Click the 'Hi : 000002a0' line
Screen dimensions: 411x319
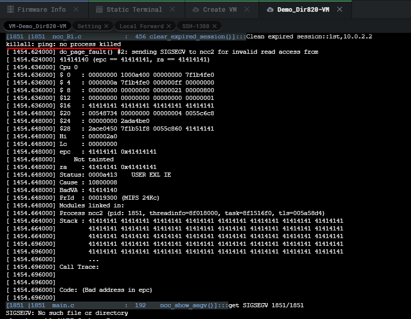click(x=62, y=136)
